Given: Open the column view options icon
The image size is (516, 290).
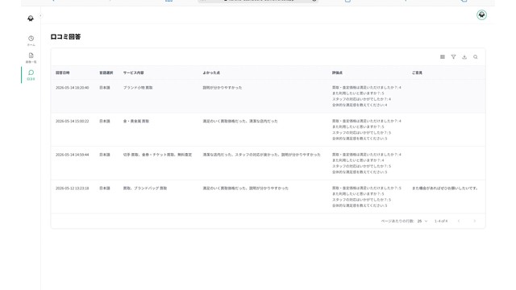Looking at the screenshot, I should coord(443,57).
